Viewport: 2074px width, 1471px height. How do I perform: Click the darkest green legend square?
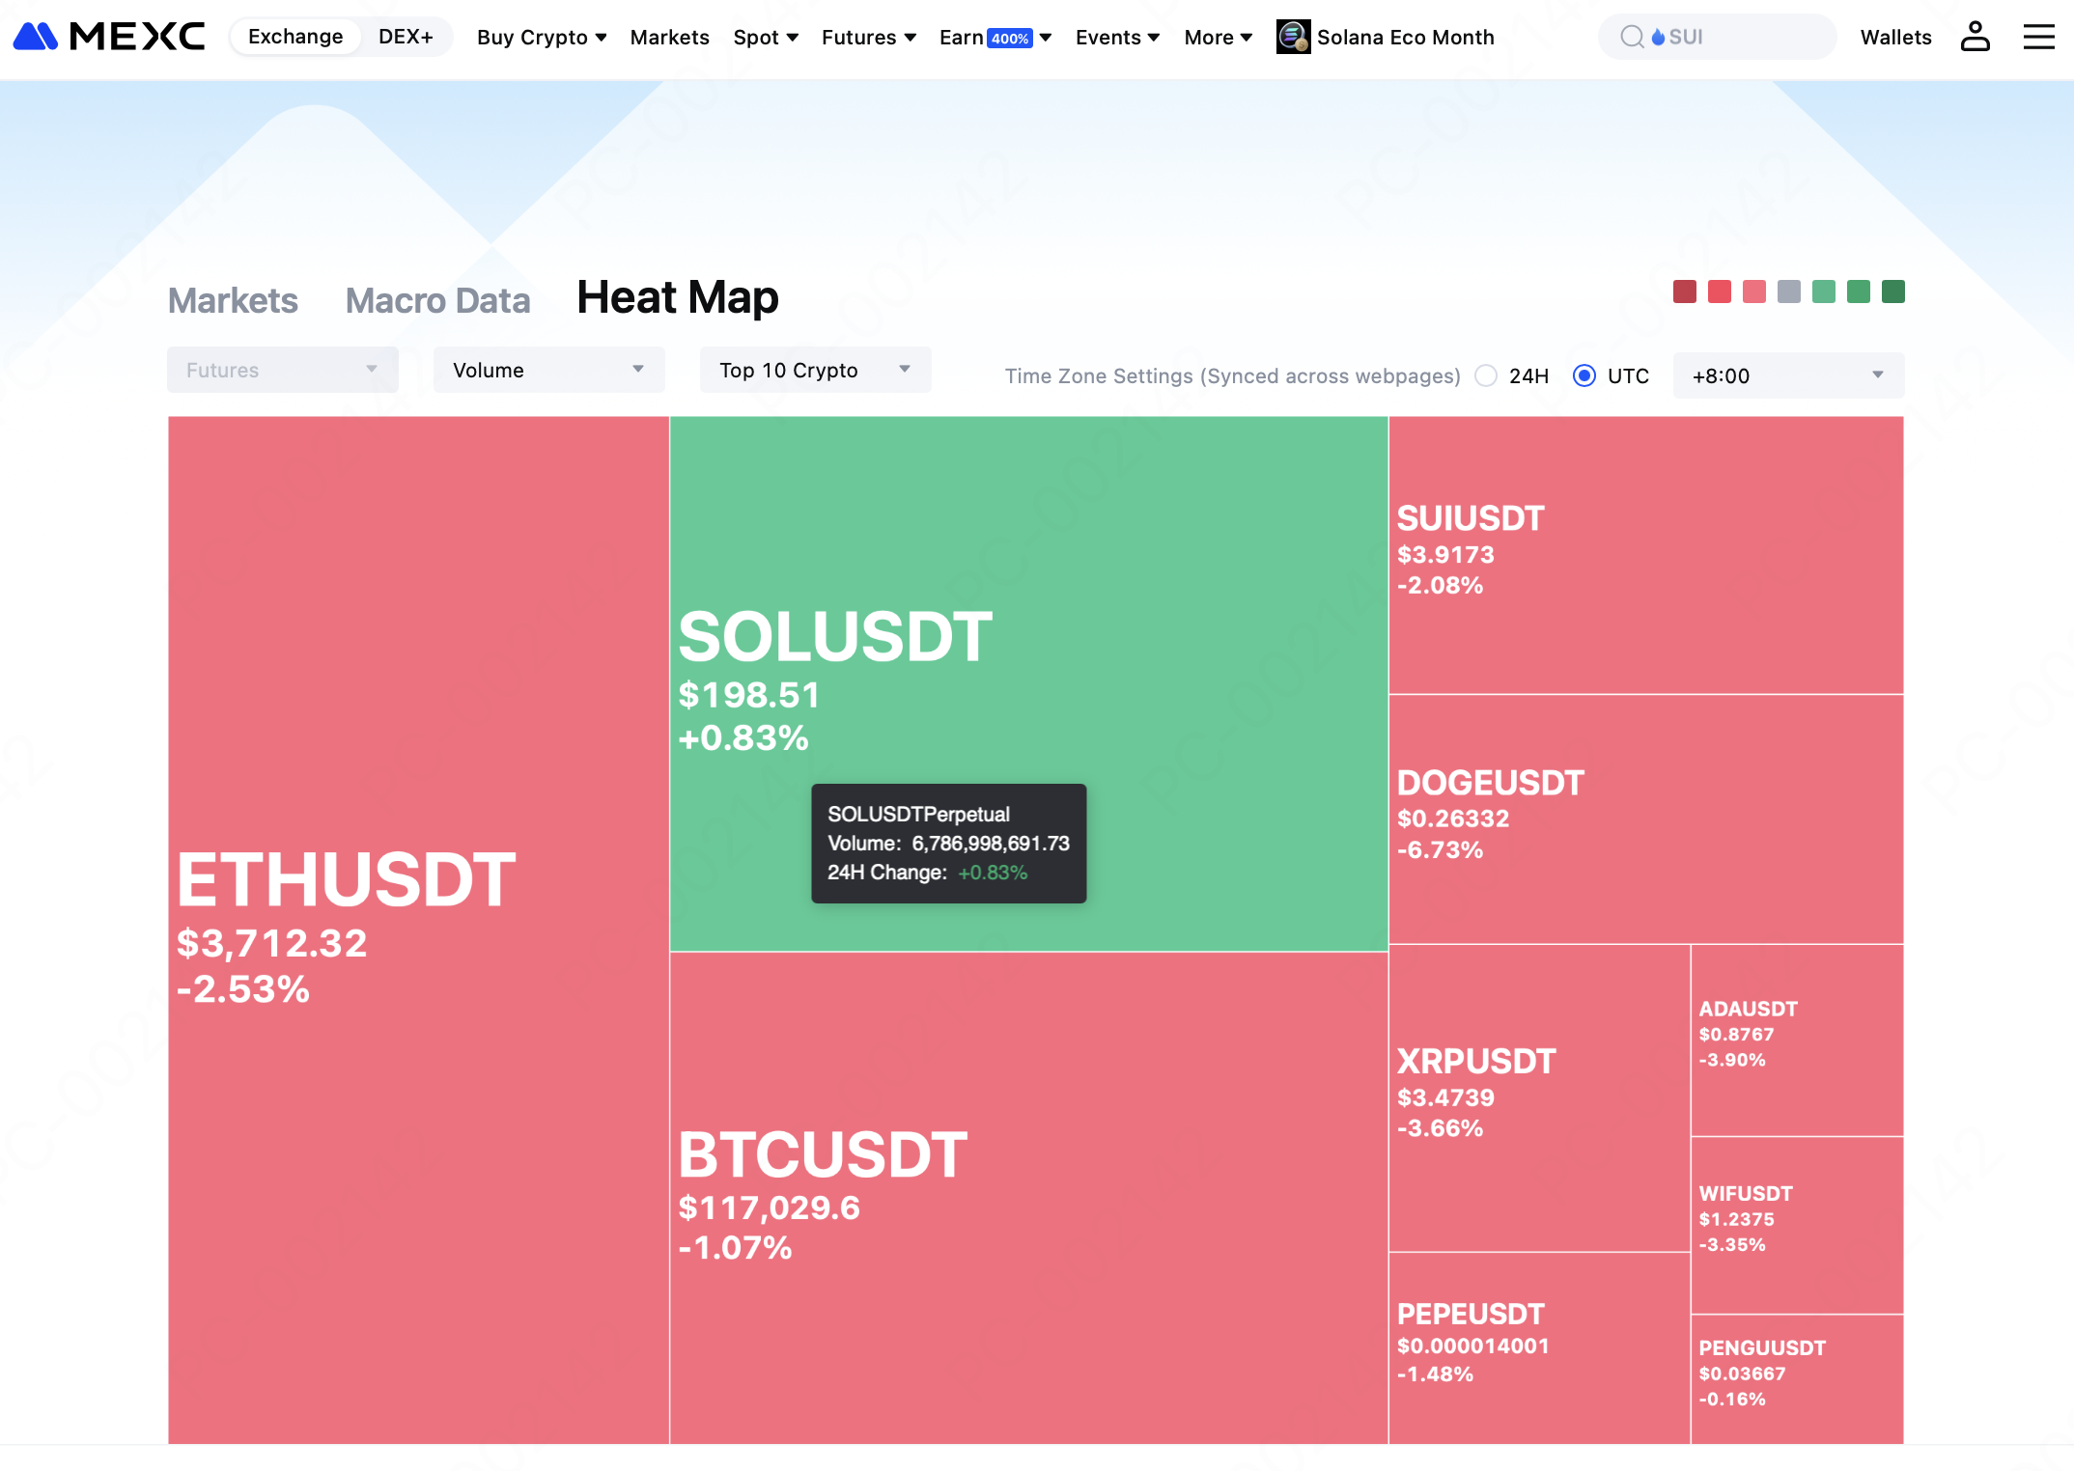coord(1892,291)
